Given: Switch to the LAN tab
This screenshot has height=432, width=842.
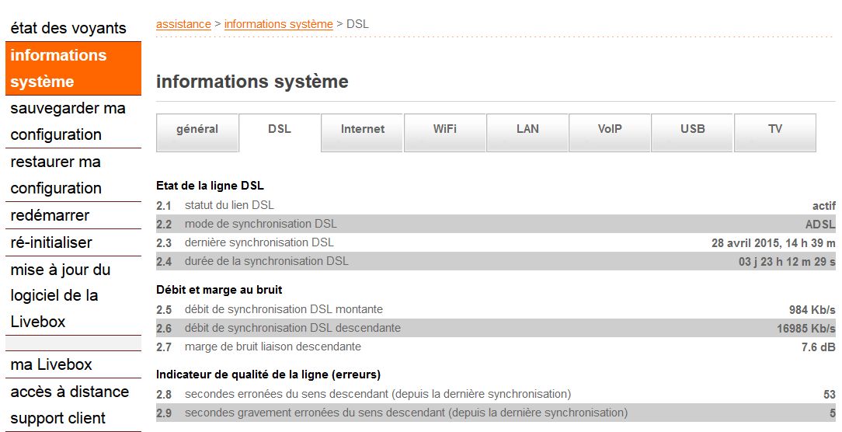Looking at the screenshot, I should coord(527,130).
